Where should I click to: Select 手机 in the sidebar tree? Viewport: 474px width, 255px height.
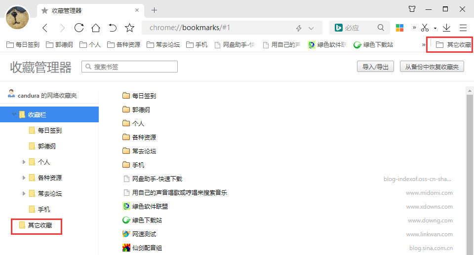click(x=39, y=209)
